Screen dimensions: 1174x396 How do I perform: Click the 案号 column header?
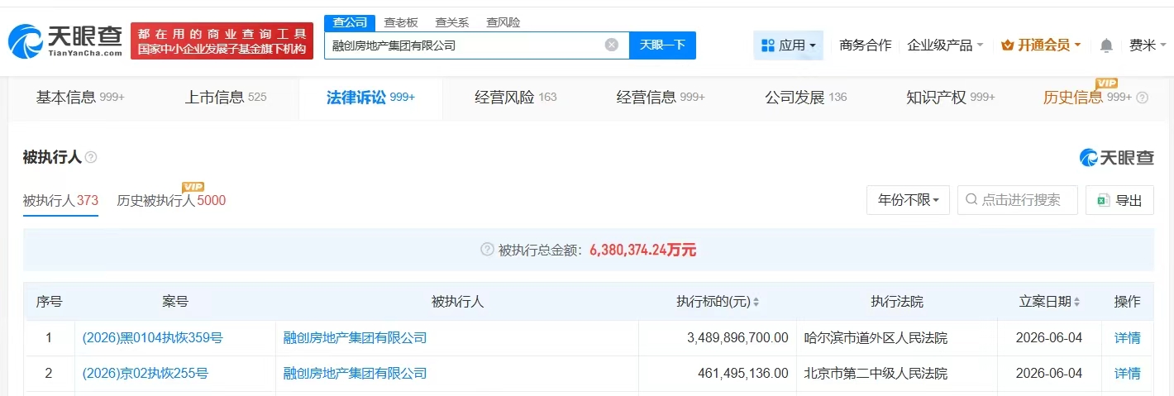click(175, 303)
